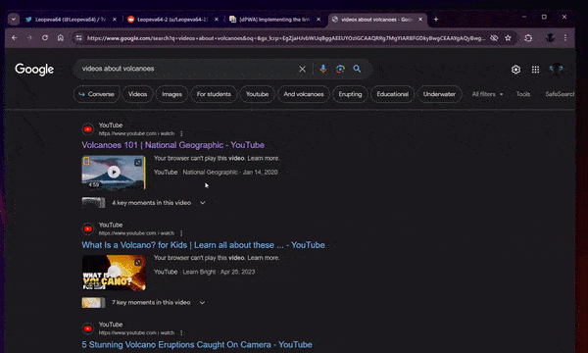This screenshot has height=353, width=588.
Task: Open the All filters dropdown
Action: (487, 94)
